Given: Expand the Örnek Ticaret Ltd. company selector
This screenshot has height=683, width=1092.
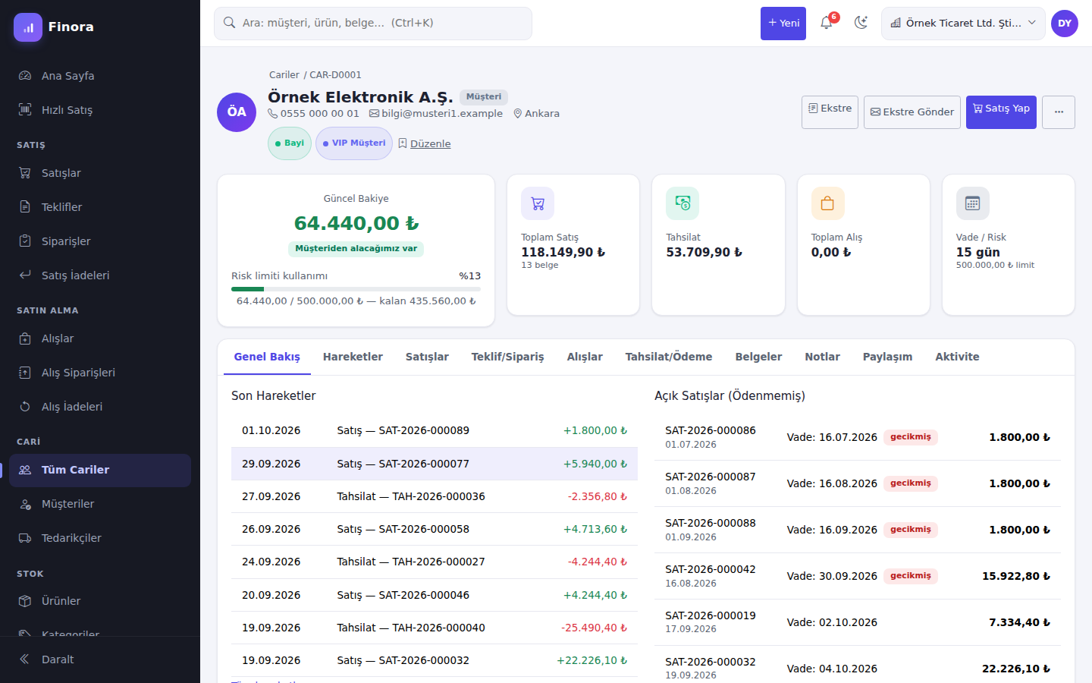Looking at the screenshot, I should point(963,24).
